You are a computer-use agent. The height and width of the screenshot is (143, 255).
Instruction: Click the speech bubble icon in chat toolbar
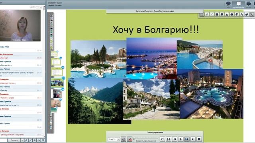(x=35, y=140)
